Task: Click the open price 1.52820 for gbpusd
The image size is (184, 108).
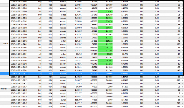Action: [x=78, y=25]
